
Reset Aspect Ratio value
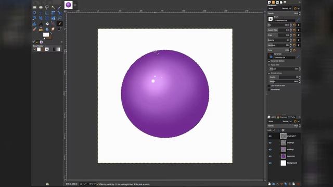pyautogui.click(x=294, y=30)
